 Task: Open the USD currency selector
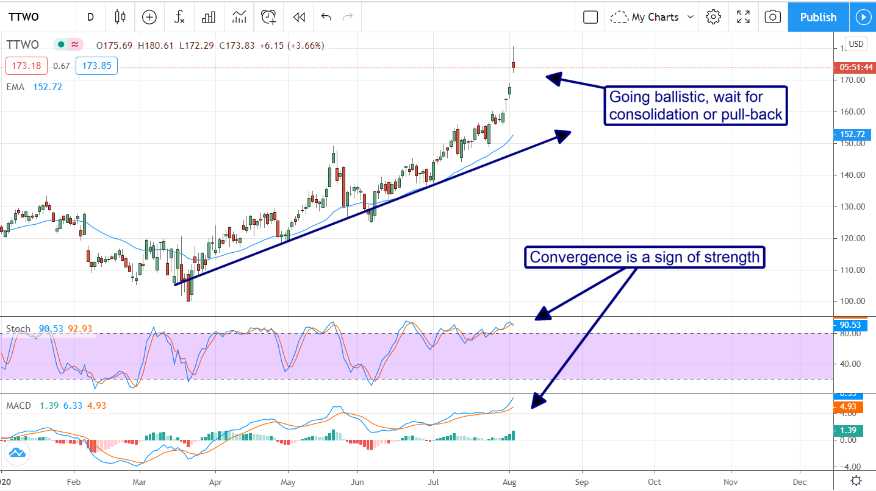tap(856, 44)
